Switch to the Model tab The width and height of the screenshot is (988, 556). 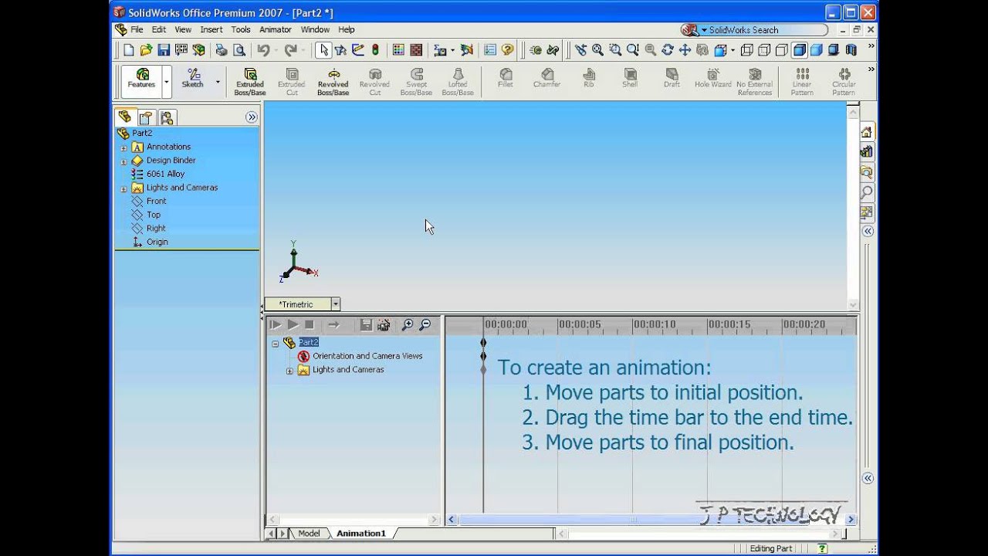tap(309, 534)
